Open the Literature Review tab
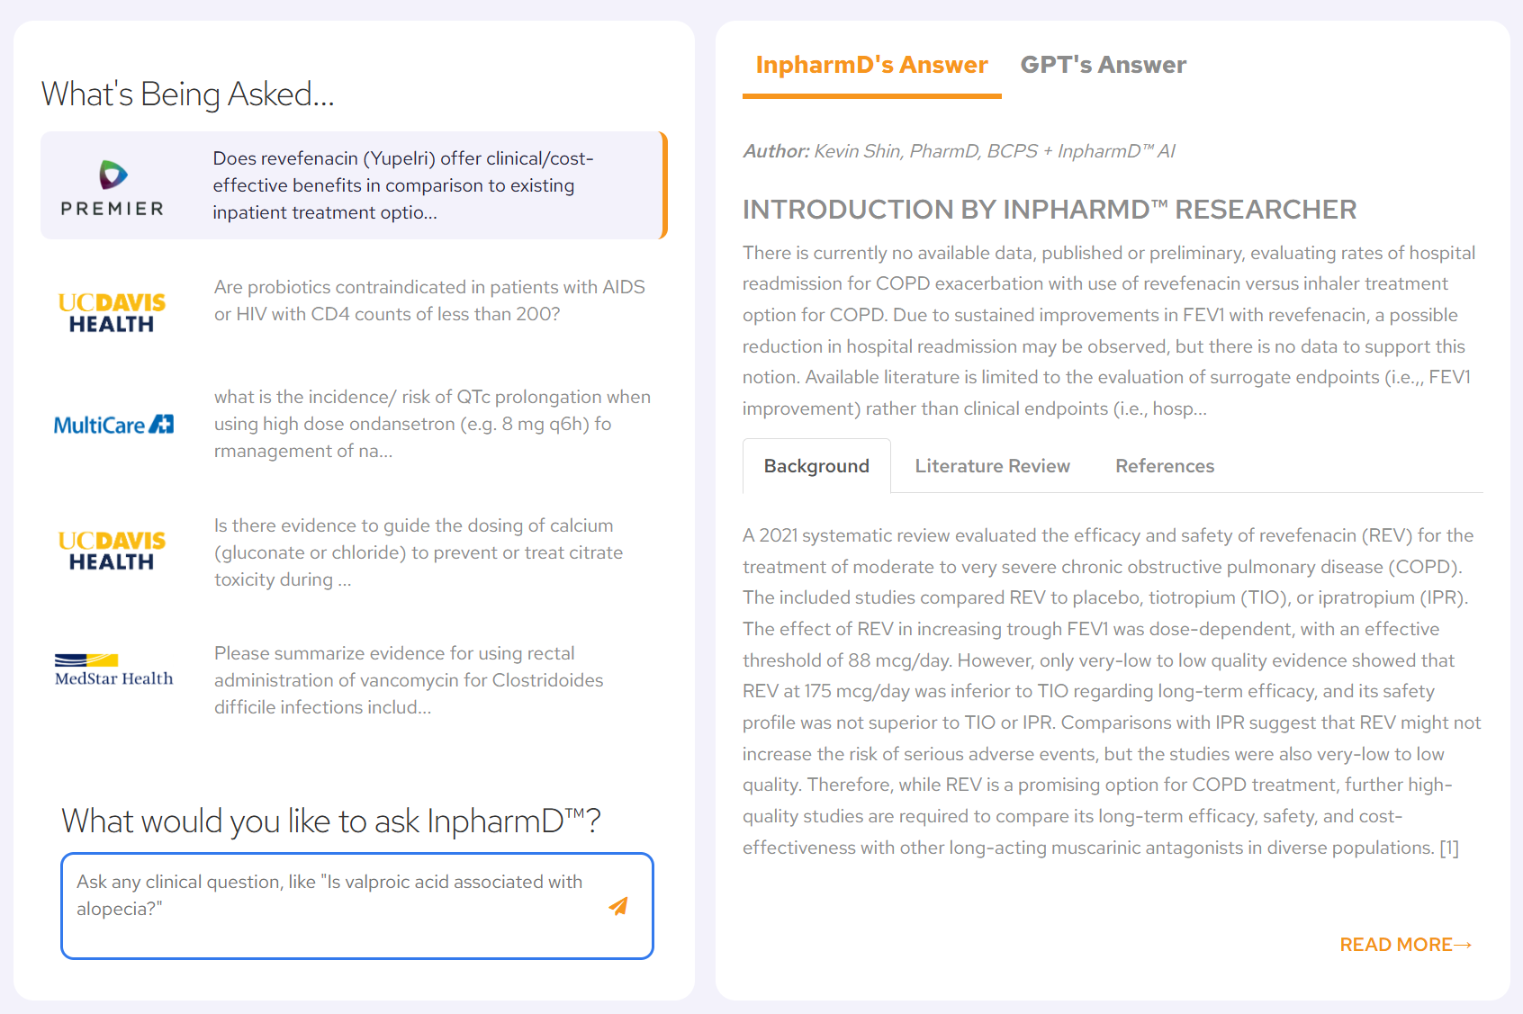 click(x=992, y=466)
